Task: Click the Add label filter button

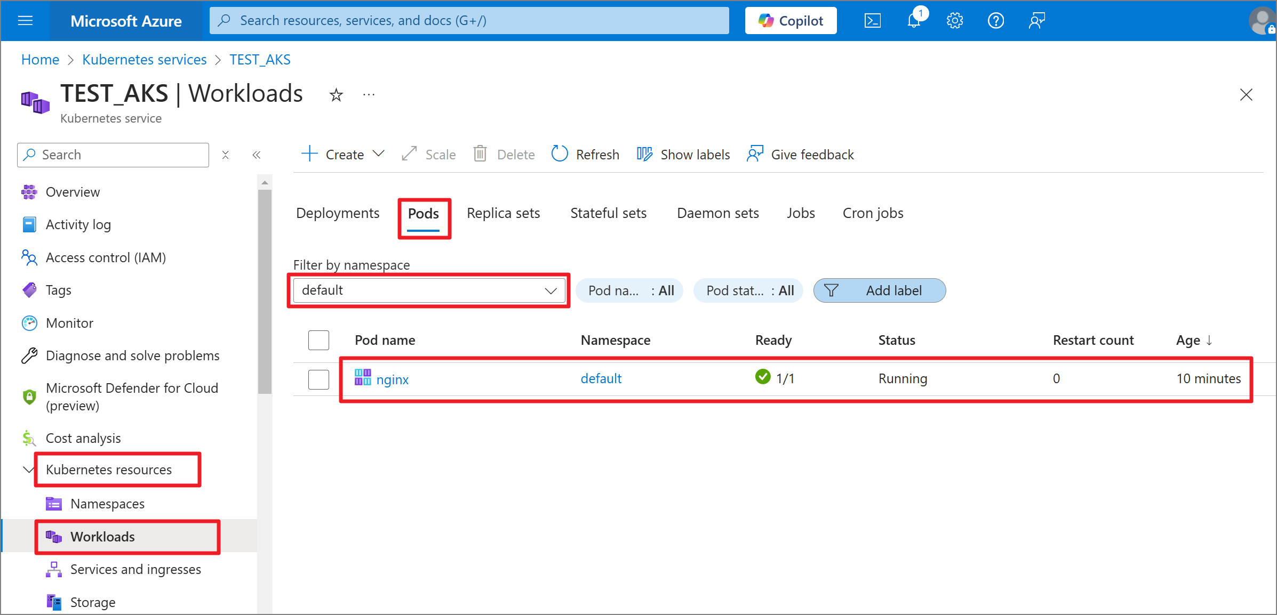Action: coord(879,290)
